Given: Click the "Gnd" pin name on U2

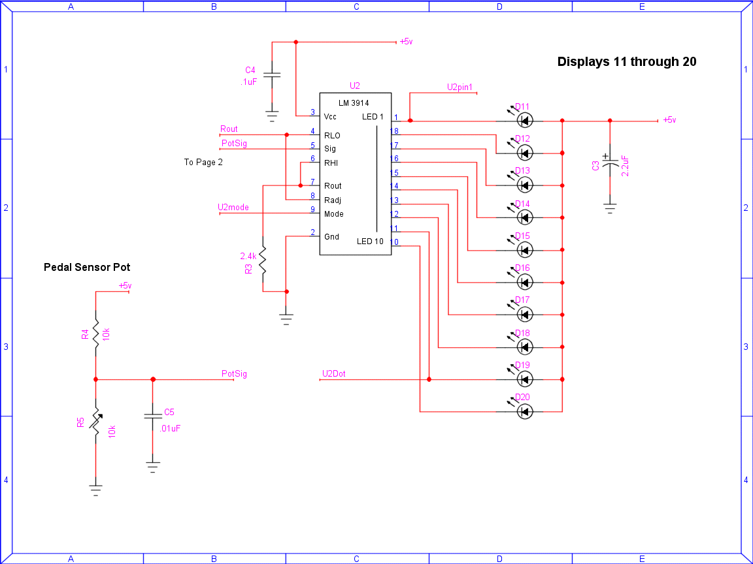Looking at the screenshot, I should click(331, 237).
